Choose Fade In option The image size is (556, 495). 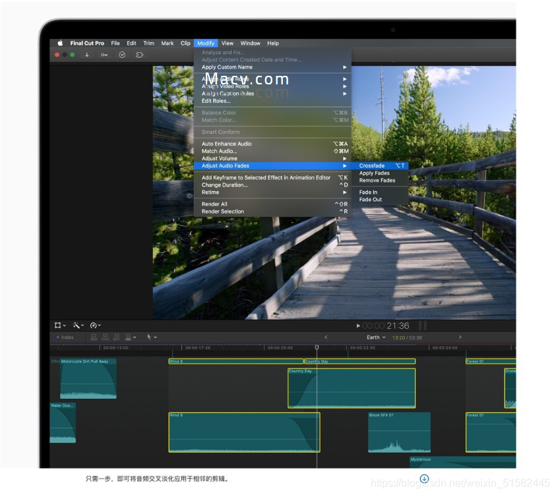click(380, 192)
